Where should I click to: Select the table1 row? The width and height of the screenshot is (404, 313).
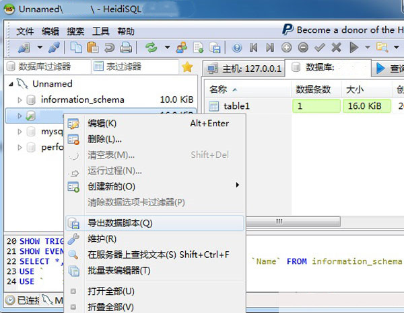pos(236,106)
